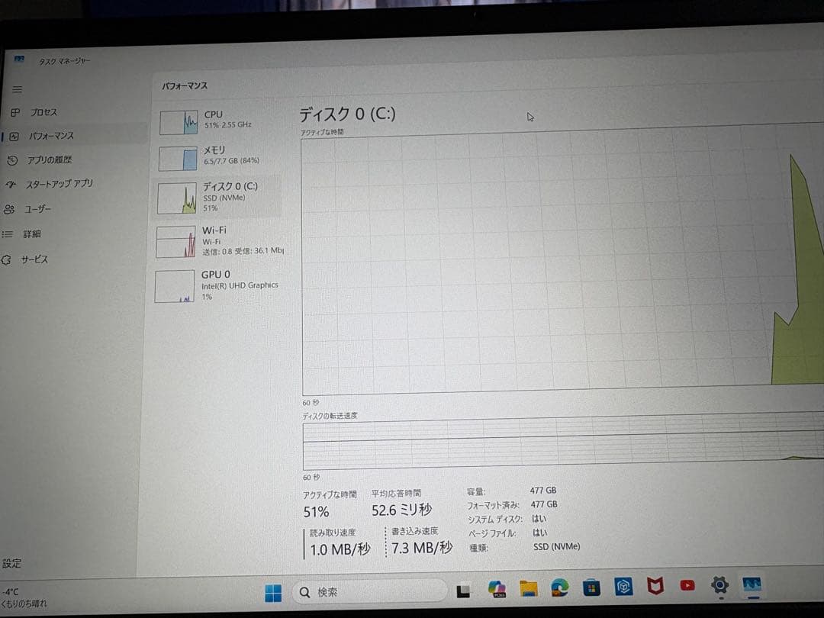Screen dimensions: 824x618
Task: Open the Windows Start menu
Action: (x=272, y=591)
